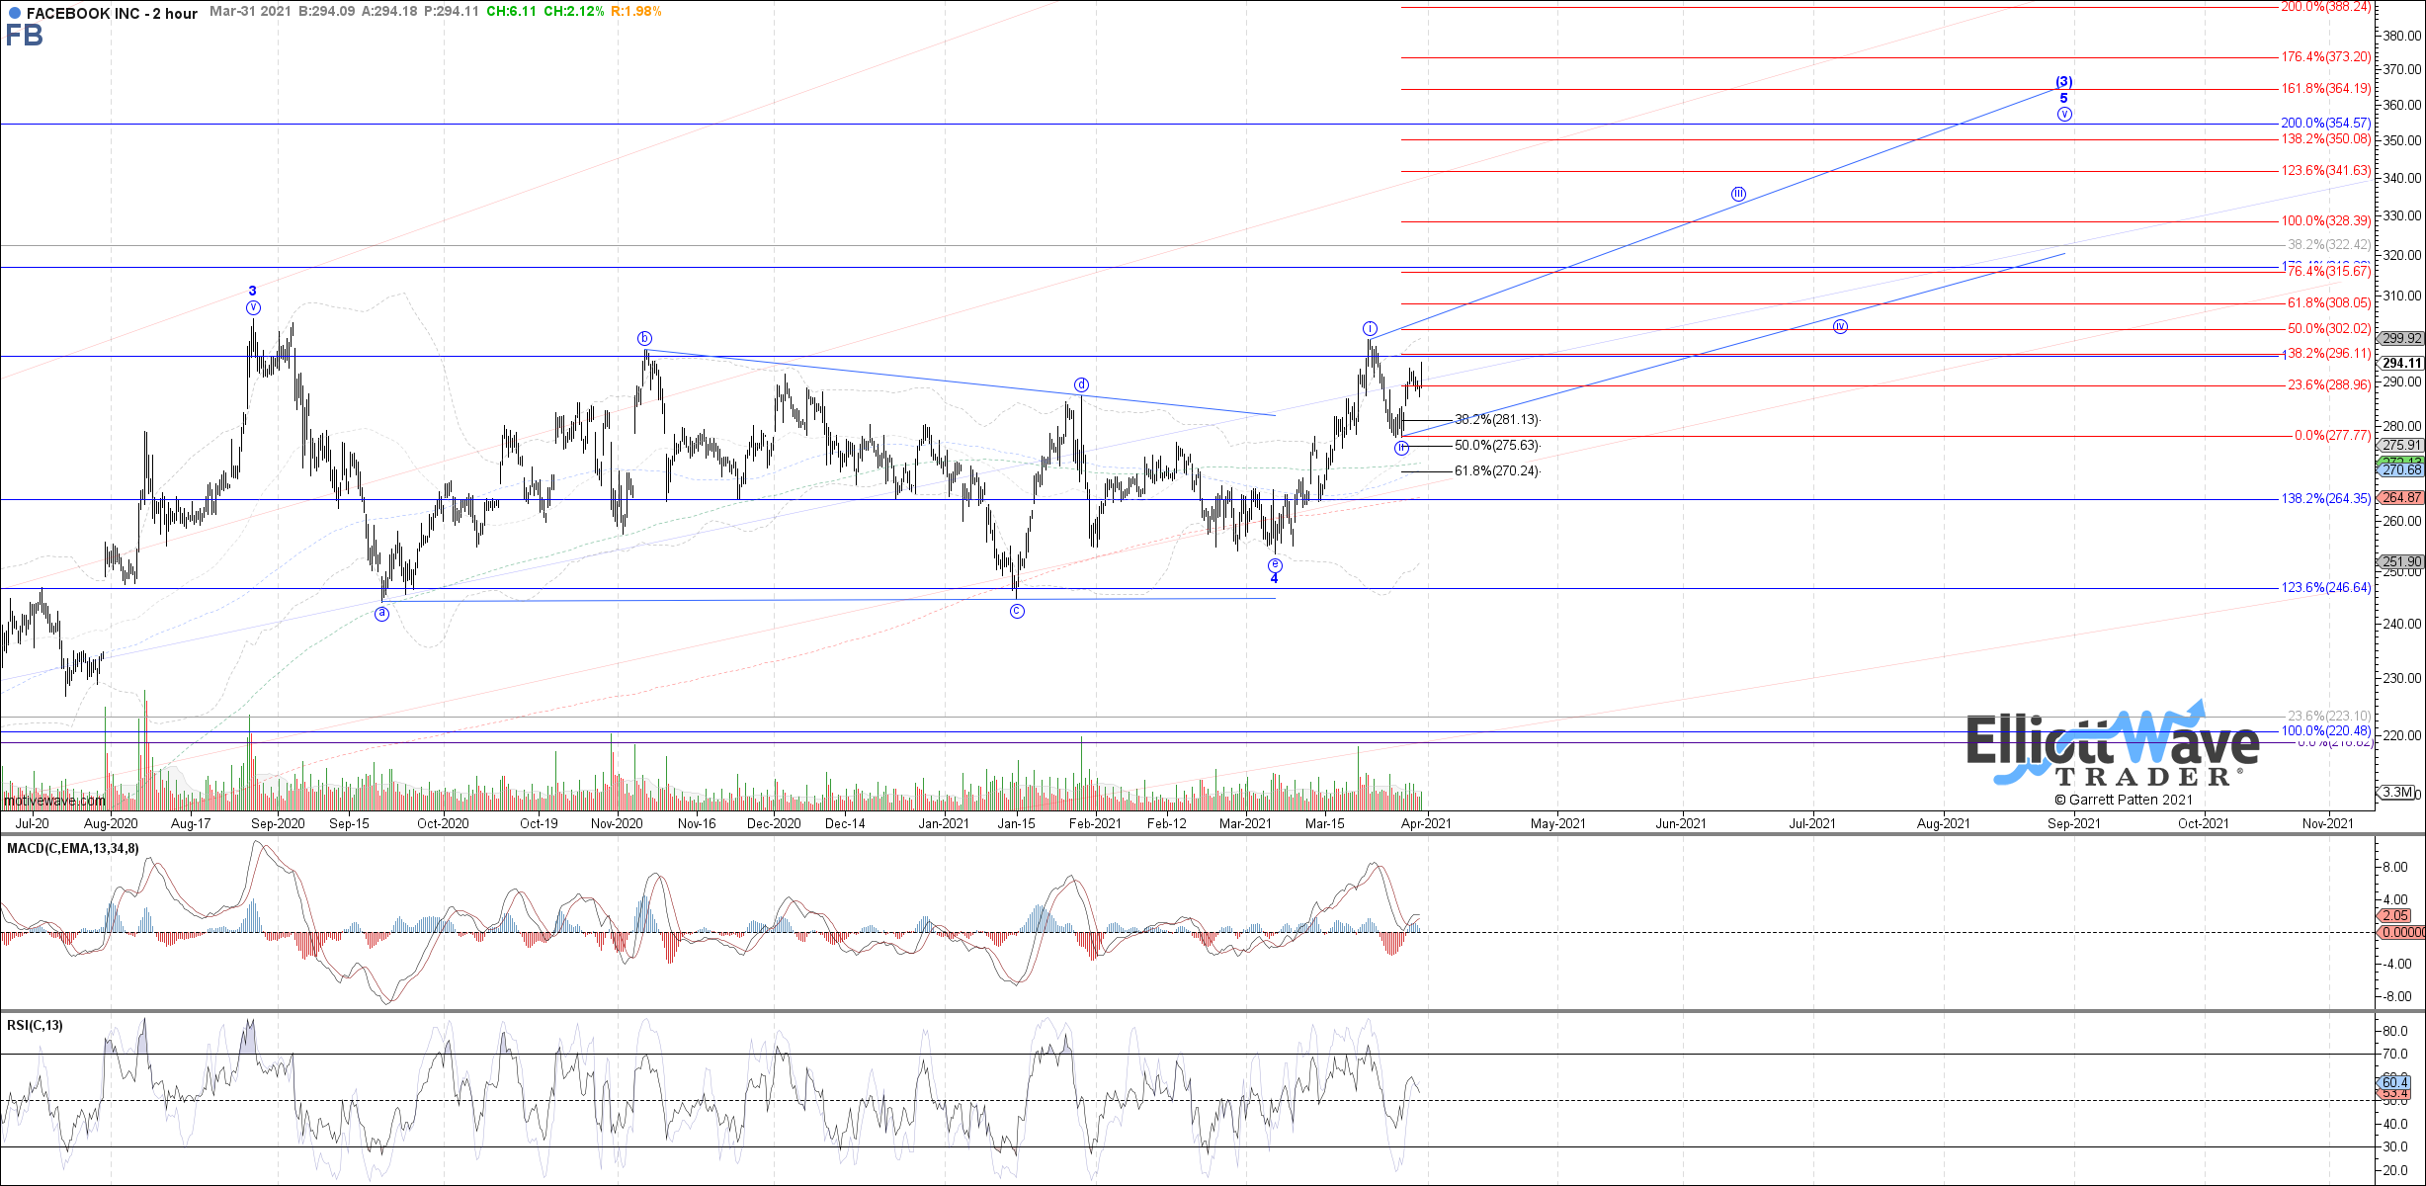Click the blue wave 4 label
2426x1186 pixels.
tap(1275, 579)
